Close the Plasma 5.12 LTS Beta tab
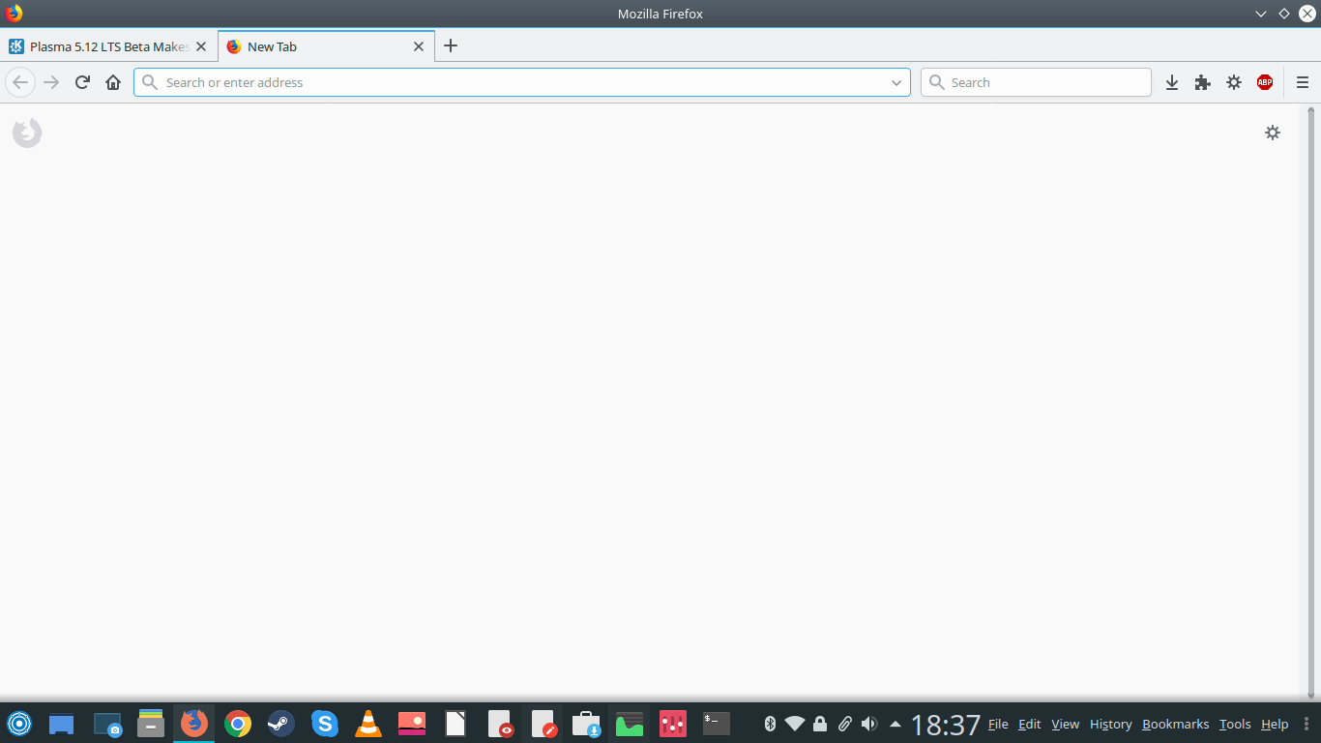Viewport: 1321px width, 743px height. pyautogui.click(x=201, y=46)
